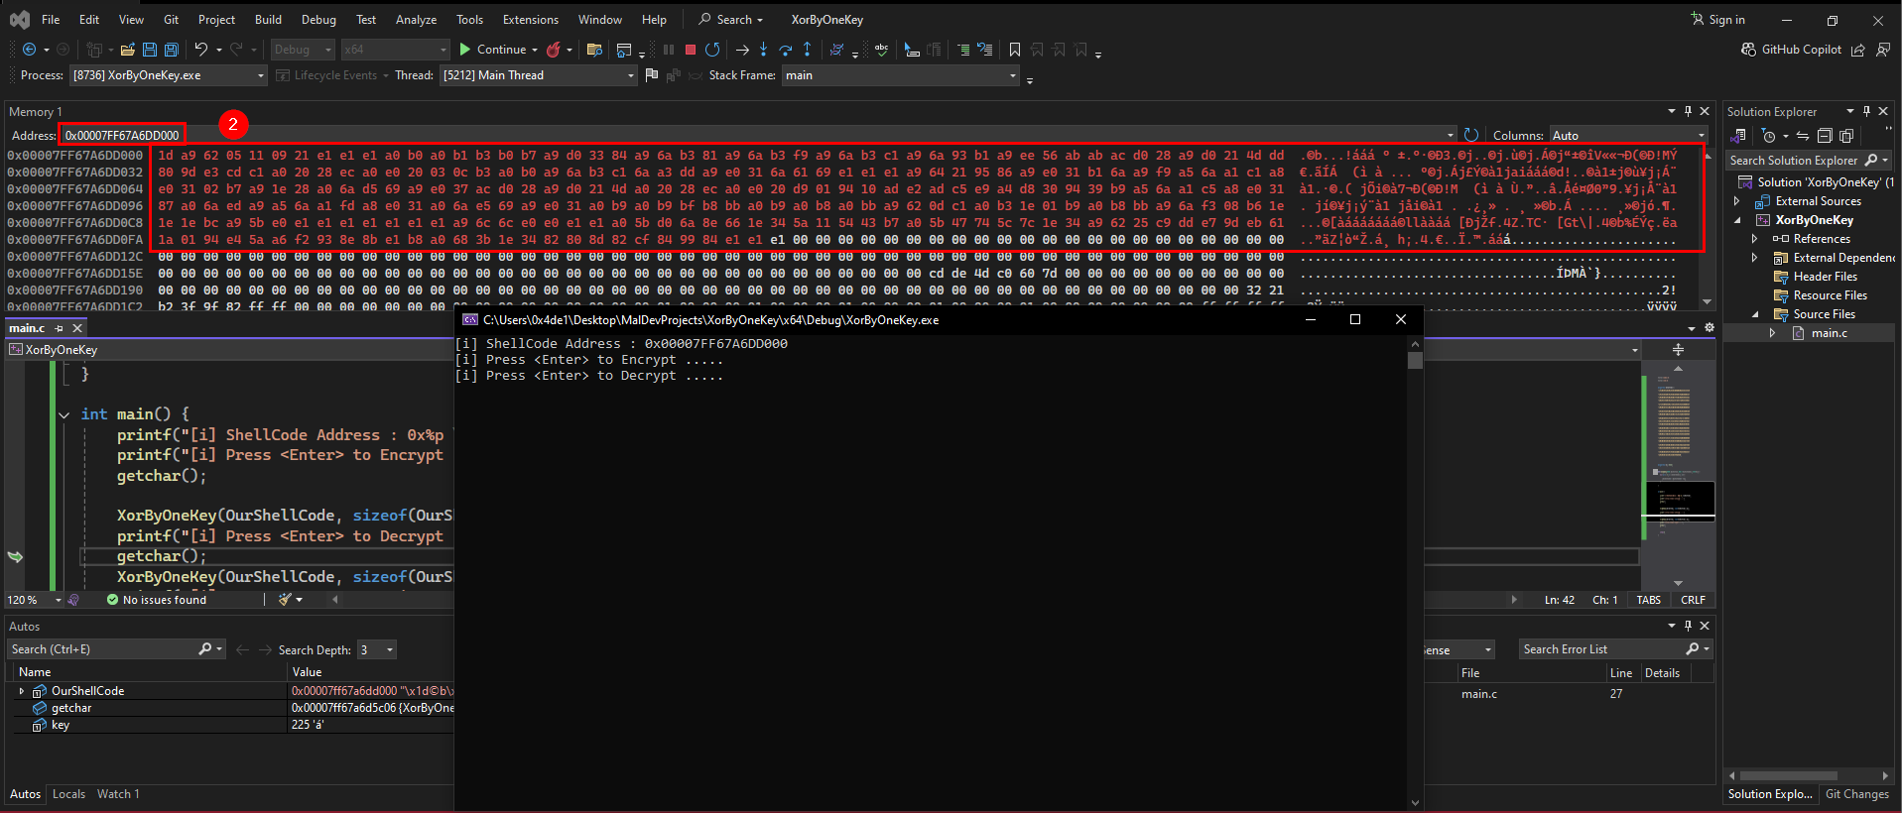Image resolution: width=1902 pixels, height=813 pixels.
Task: Toggle Show Threads in Source flag
Action: pyautogui.click(x=651, y=75)
